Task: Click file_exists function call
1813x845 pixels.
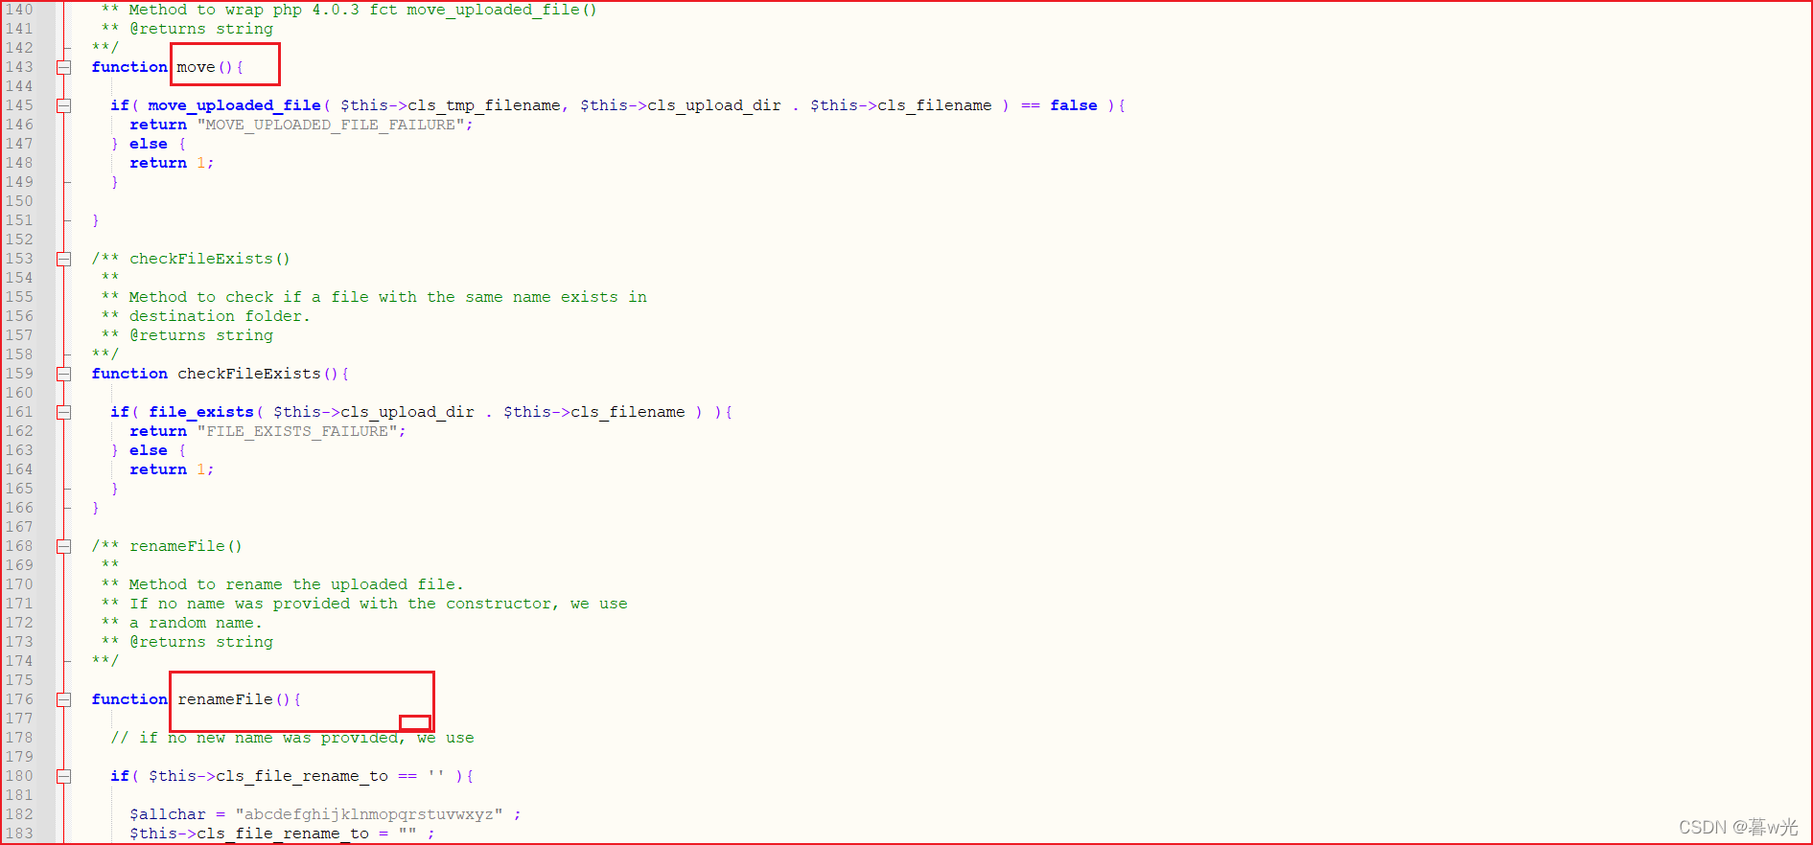Action: pos(201,412)
